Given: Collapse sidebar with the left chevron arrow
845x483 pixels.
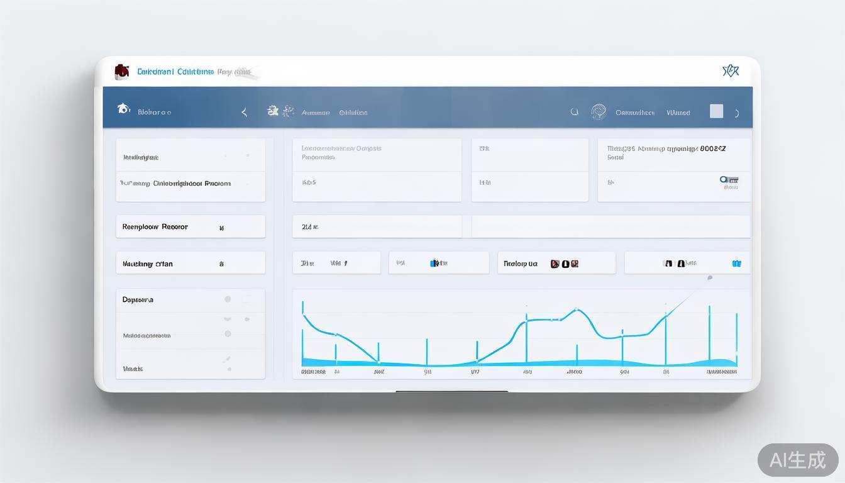Looking at the screenshot, I should click(244, 113).
